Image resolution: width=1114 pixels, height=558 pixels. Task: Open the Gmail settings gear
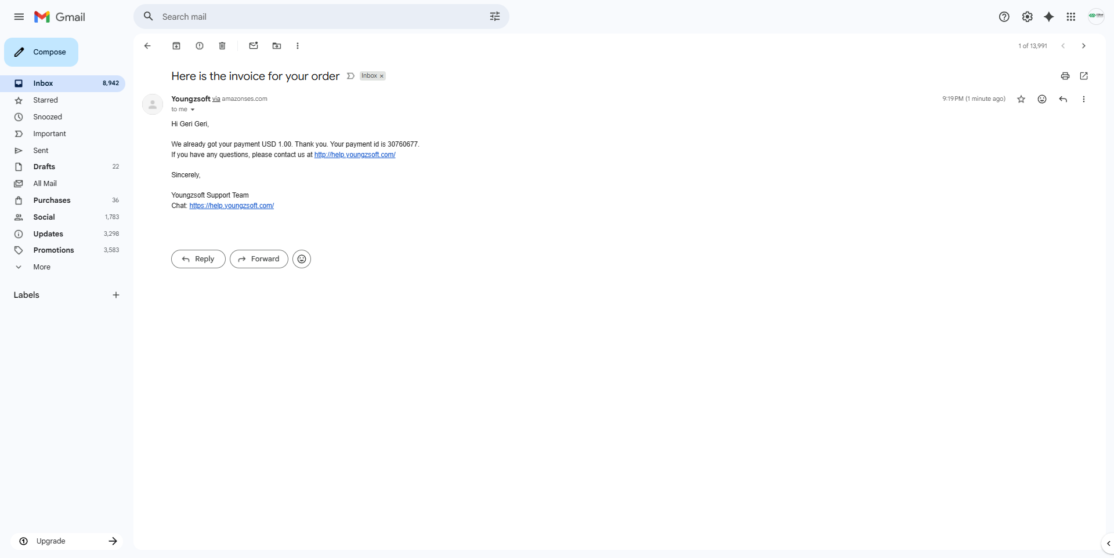click(x=1027, y=17)
